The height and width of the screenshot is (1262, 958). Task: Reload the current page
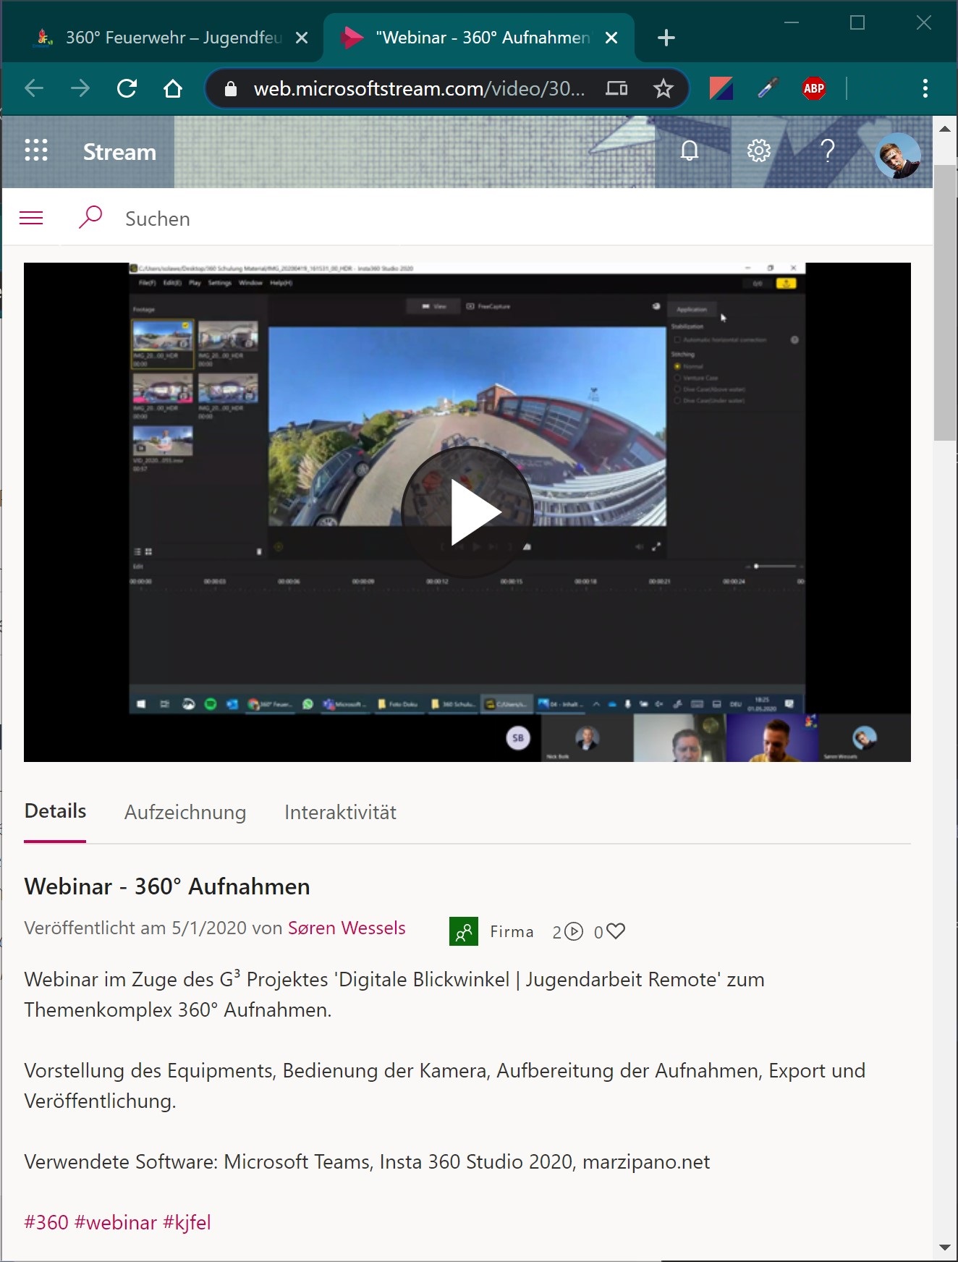coord(127,88)
